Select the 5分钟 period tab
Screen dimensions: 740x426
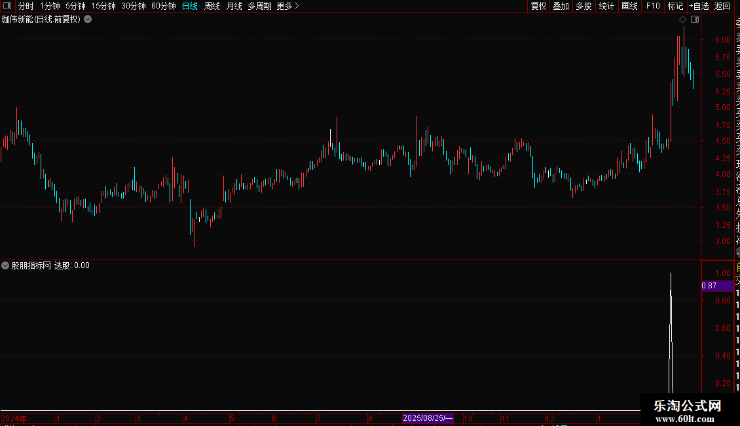75,6
